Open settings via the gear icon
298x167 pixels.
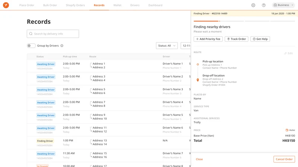253,5
